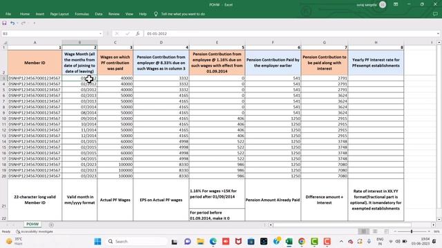Viewport: 442px width, 248px height.
Task: Open the Data ribbon tab
Action: point(99,14)
